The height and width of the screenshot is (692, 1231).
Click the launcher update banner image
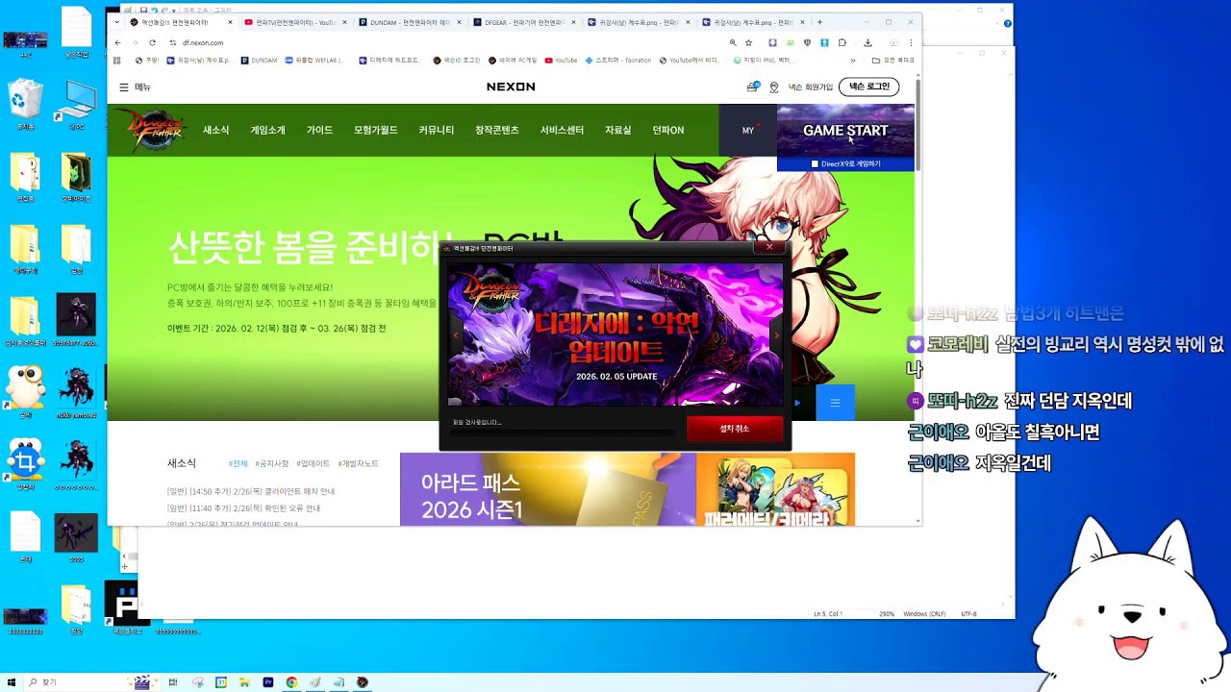pos(615,334)
